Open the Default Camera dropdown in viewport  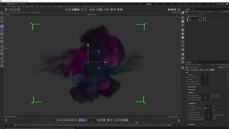pos(92,15)
